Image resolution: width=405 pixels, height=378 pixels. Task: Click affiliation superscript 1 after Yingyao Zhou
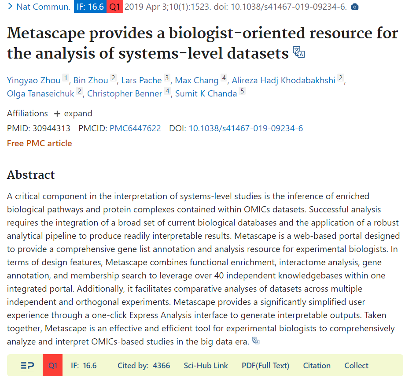click(66, 78)
